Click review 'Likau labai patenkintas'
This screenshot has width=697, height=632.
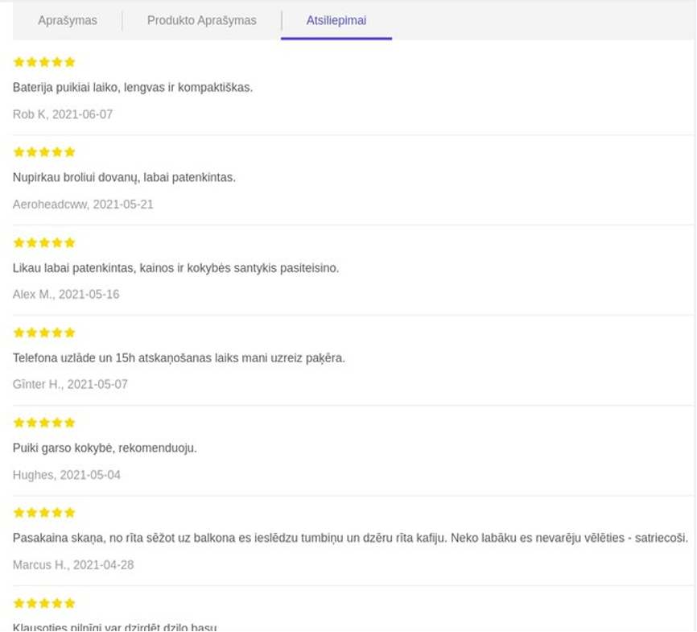click(175, 268)
